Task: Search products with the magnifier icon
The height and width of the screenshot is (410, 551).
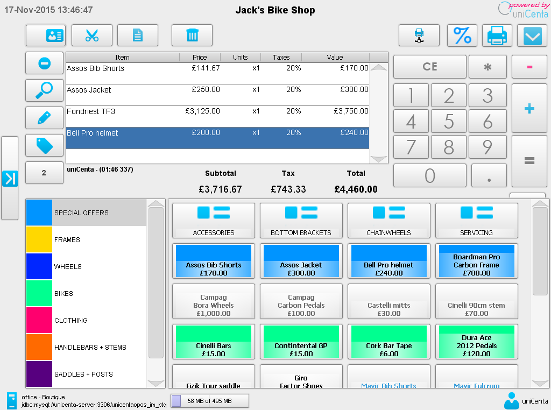Action: click(44, 90)
